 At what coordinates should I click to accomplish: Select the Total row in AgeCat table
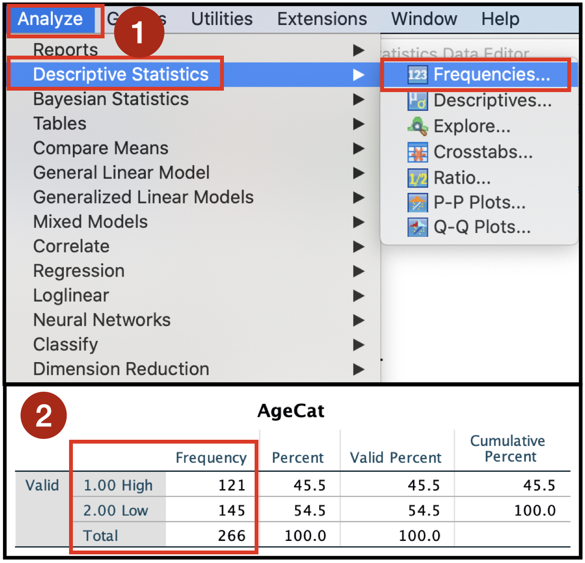(x=100, y=535)
